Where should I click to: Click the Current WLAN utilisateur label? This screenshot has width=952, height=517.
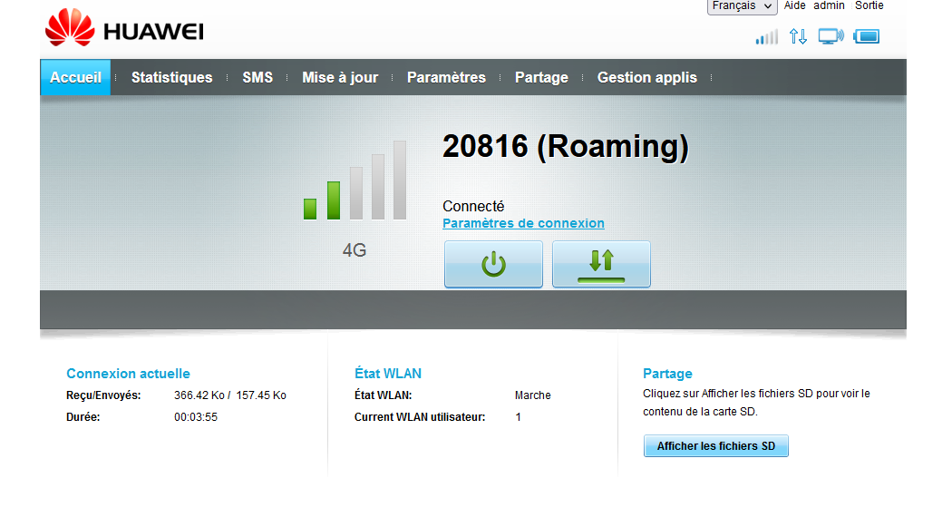click(x=420, y=417)
